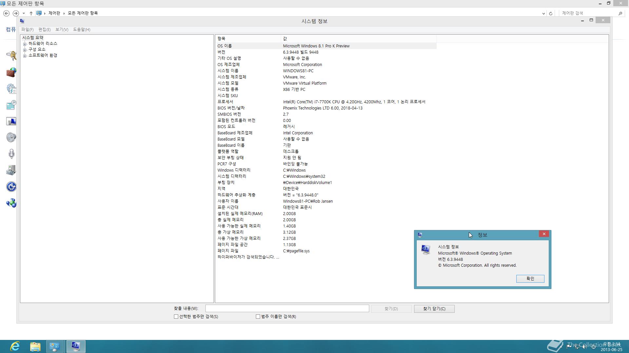Open microphone speech icon in Control Panel

[x=11, y=154]
